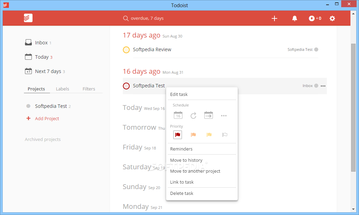This screenshot has height=215, width=359.
Task: Click the plus icon to add a task
Action: 274,18
